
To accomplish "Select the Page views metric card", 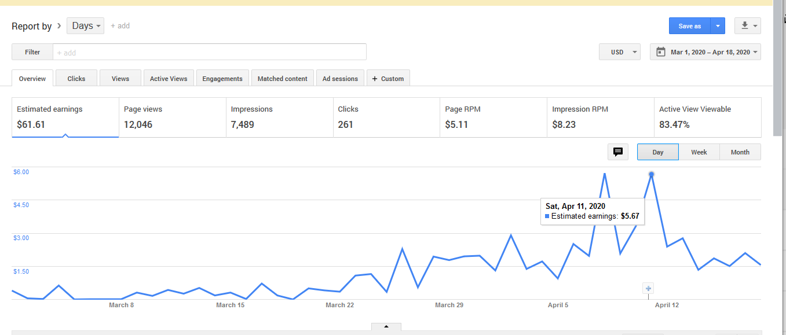I will point(172,117).
